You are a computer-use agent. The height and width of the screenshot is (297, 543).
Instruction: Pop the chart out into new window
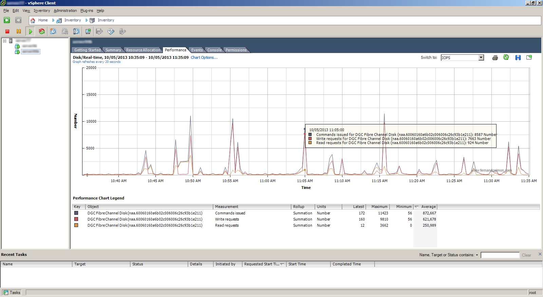pos(529,57)
